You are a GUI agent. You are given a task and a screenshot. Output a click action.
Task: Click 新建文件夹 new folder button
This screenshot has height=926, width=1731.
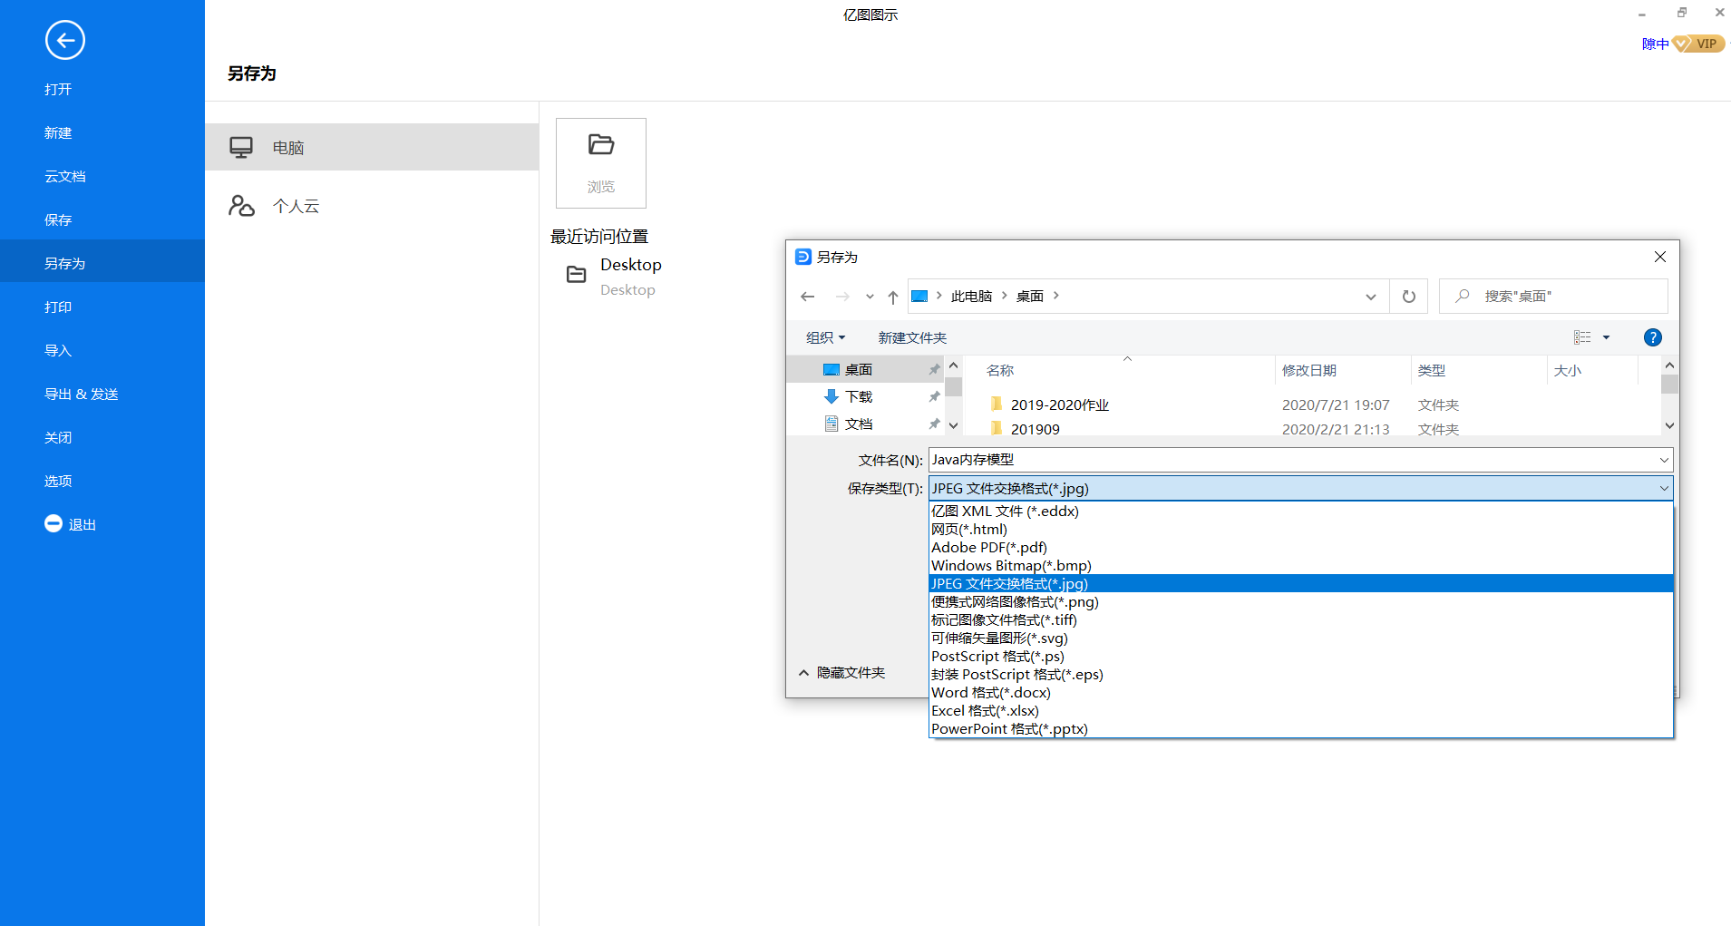point(912,337)
